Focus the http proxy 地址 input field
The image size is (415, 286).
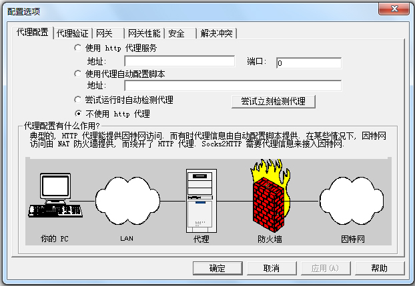tap(179, 61)
